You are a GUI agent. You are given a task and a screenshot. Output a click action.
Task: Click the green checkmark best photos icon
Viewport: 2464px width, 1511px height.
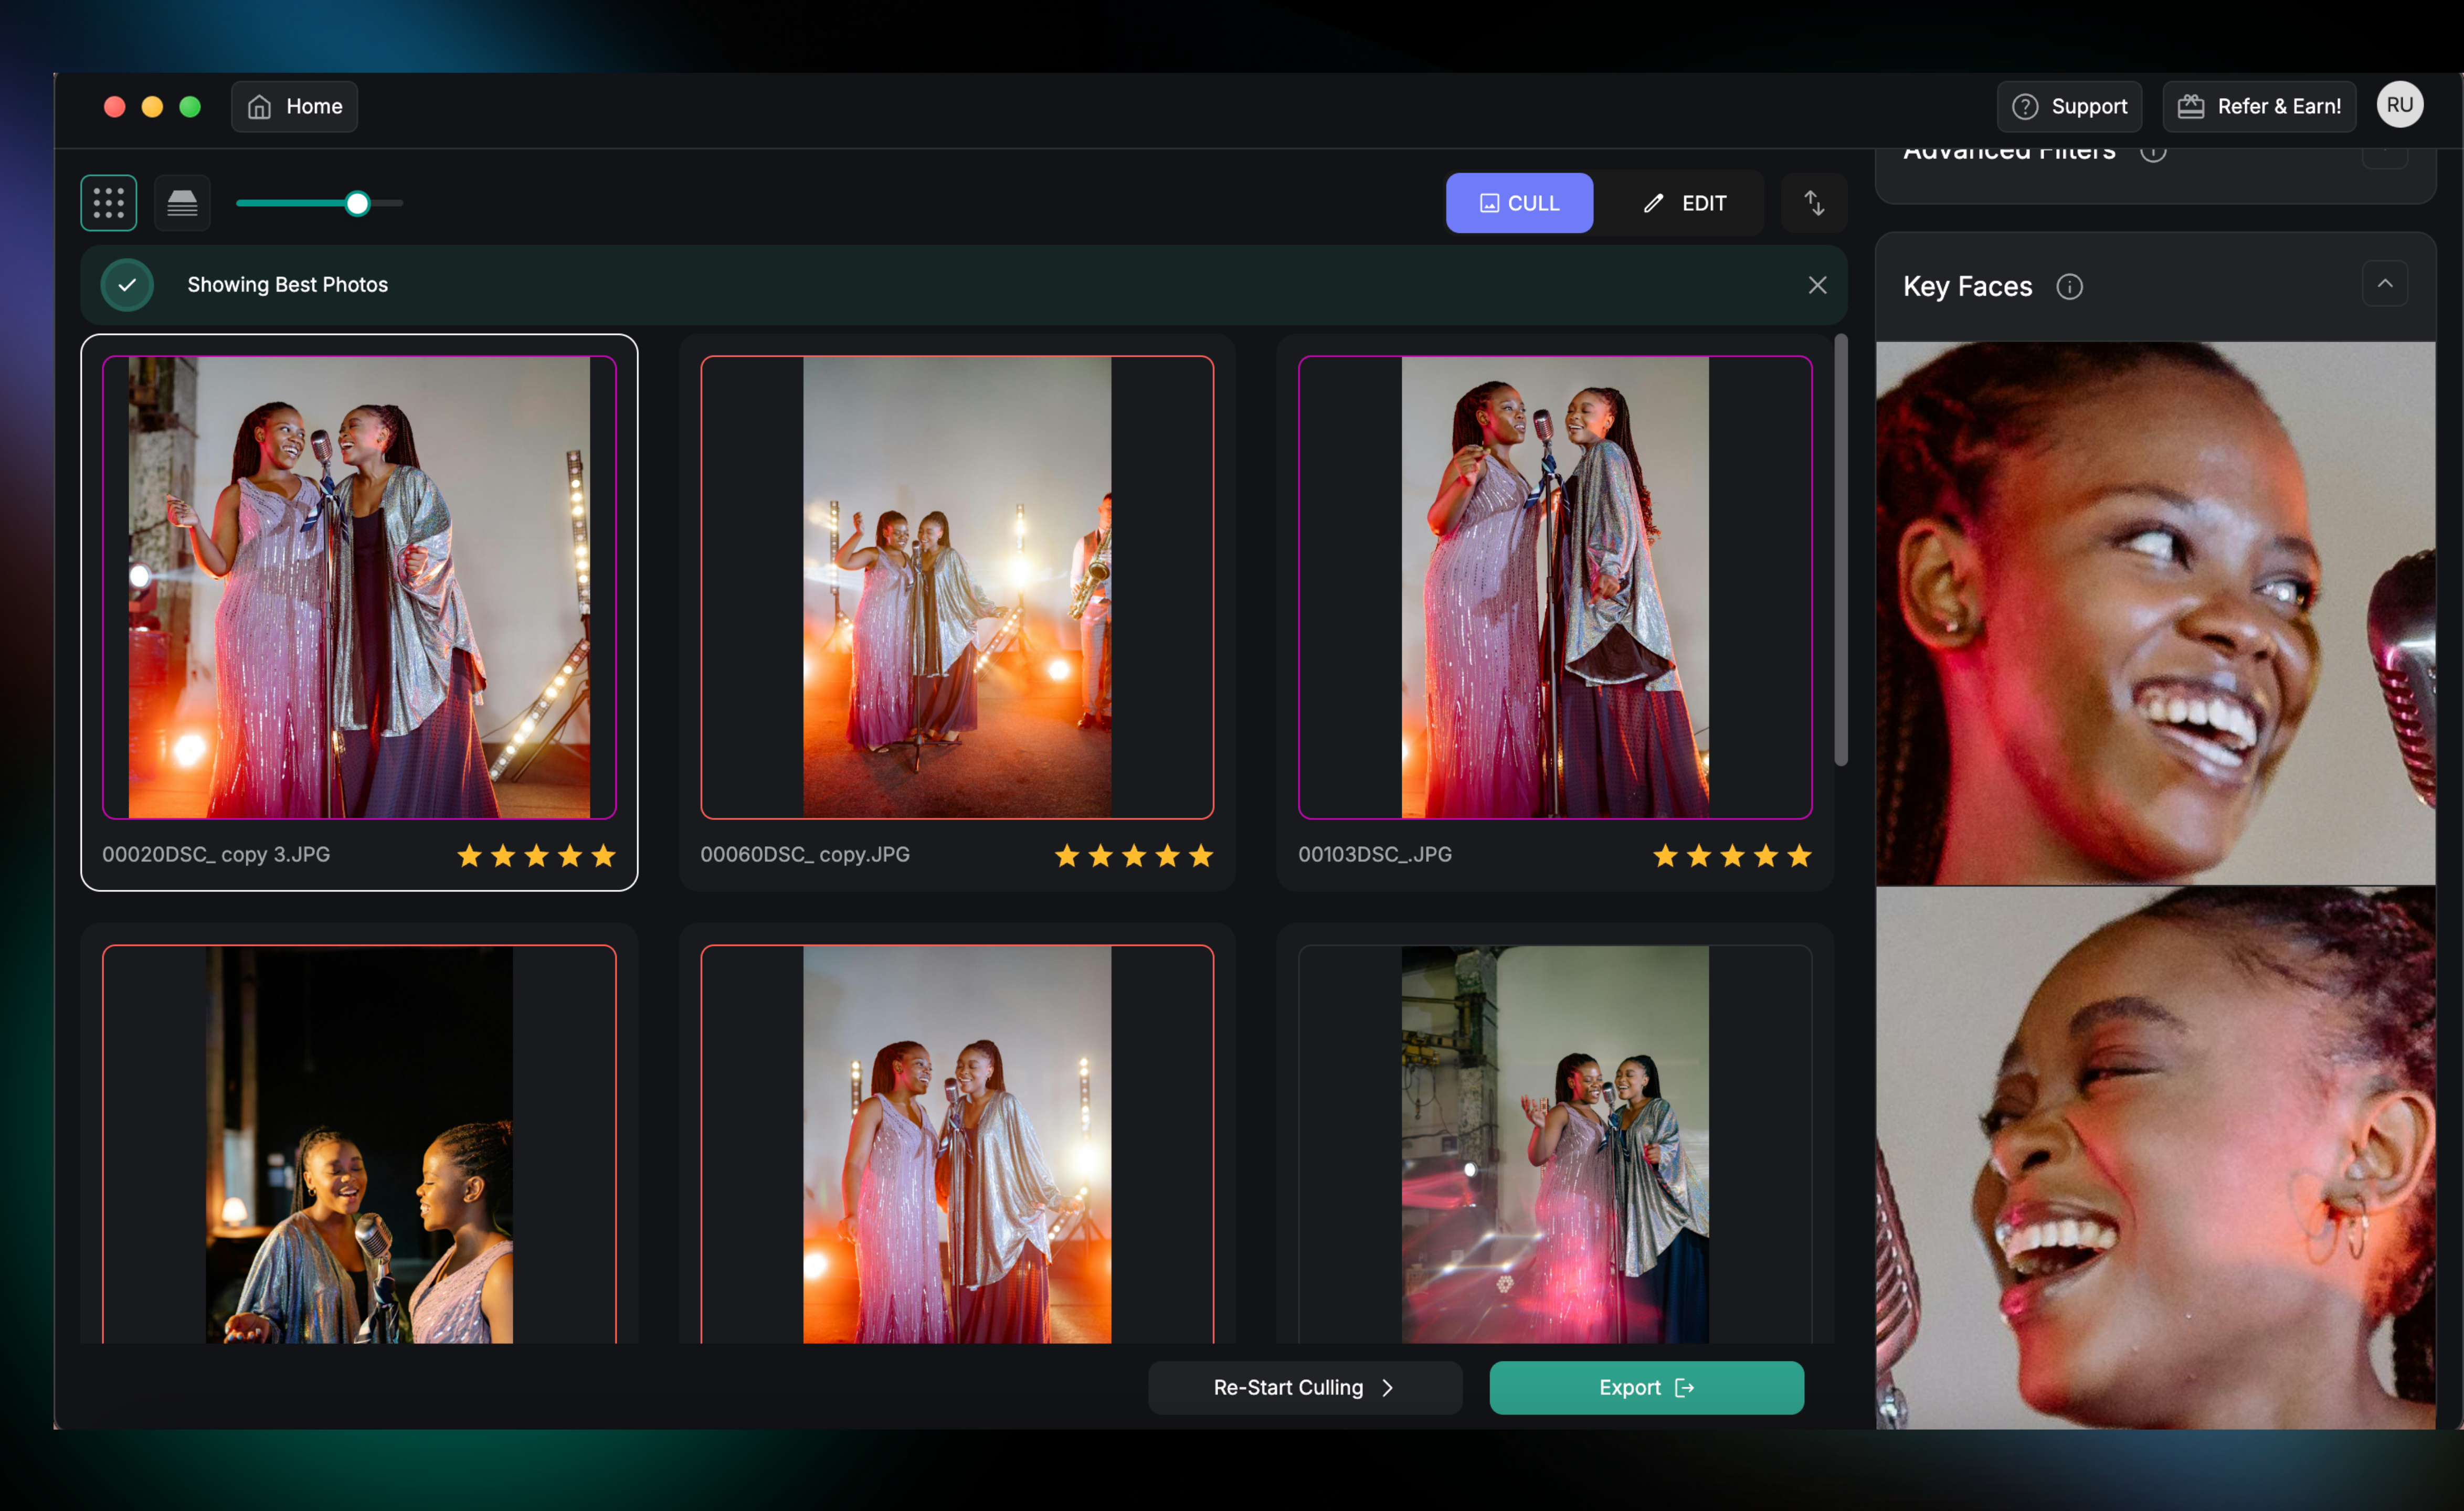(127, 285)
